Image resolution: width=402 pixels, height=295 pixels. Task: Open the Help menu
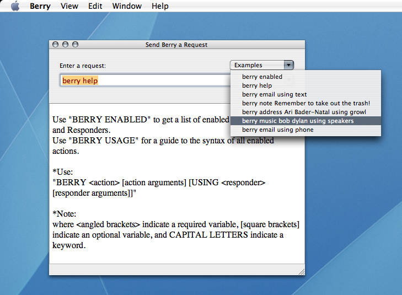(160, 6)
